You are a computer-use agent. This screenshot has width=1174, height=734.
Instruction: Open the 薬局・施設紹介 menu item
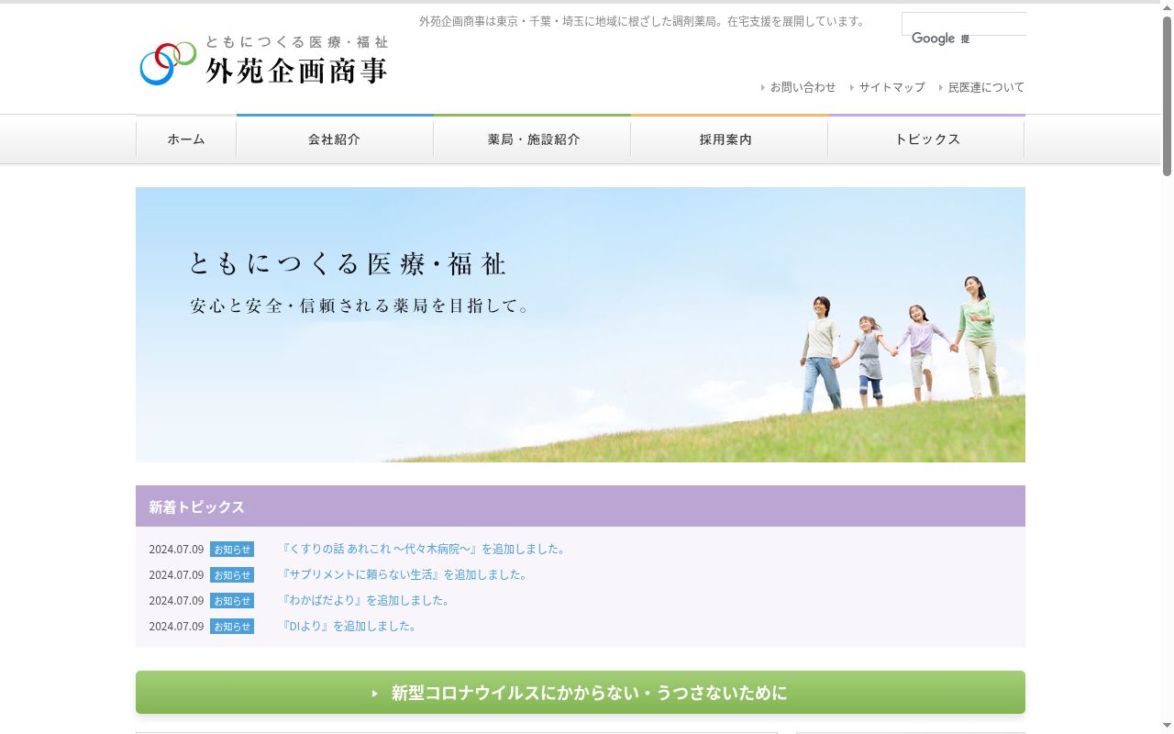click(x=532, y=139)
